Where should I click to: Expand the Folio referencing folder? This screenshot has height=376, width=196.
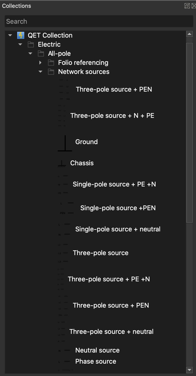click(x=40, y=63)
